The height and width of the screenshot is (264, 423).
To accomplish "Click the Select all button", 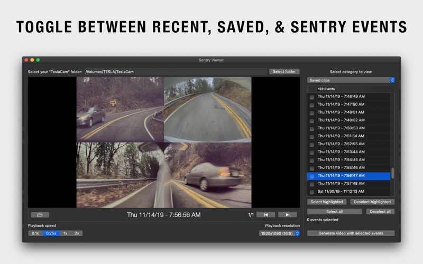I will (x=335, y=212).
